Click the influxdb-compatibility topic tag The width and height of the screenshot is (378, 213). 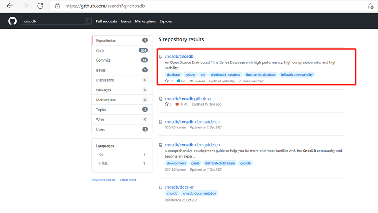[297, 75]
